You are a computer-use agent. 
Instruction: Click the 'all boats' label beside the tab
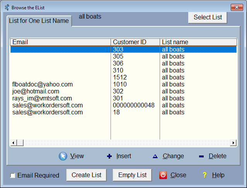tap(90, 17)
